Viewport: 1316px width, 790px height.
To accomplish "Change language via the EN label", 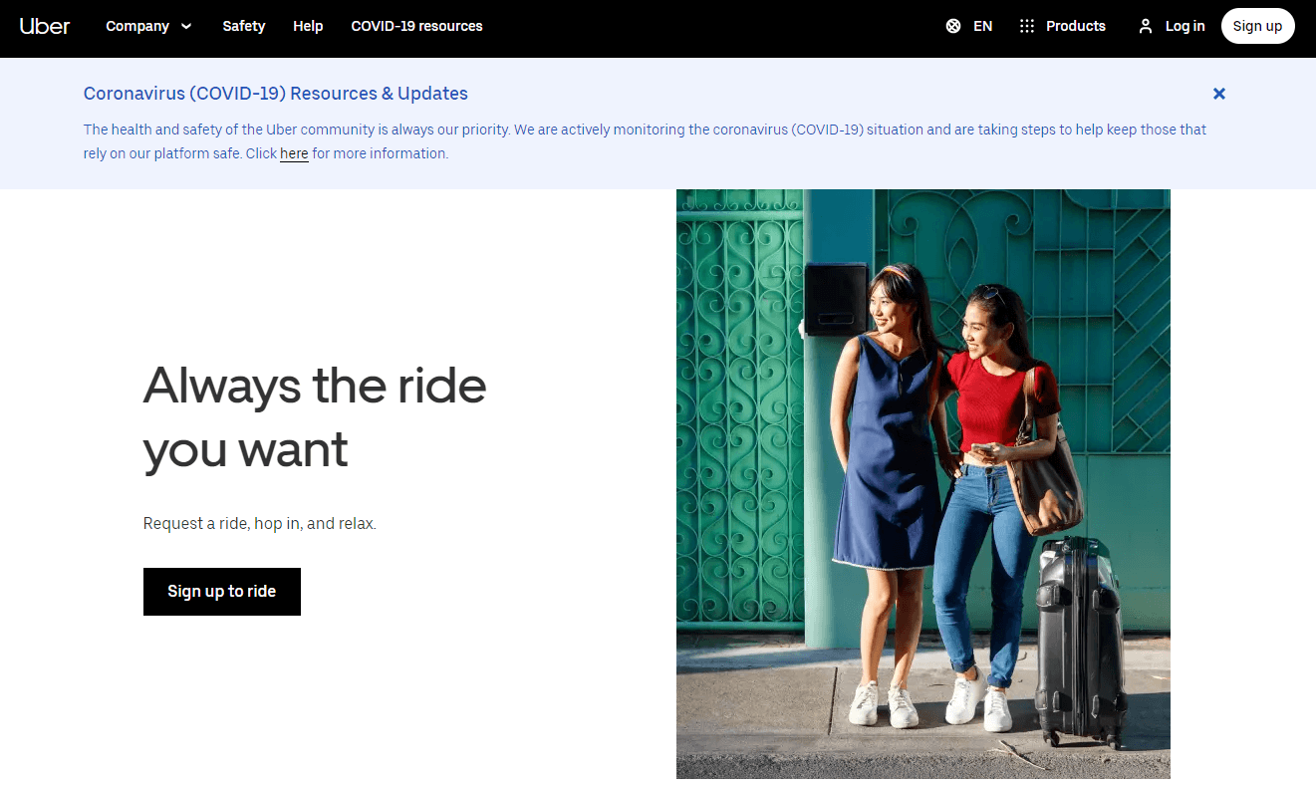I will click(983, 26).
